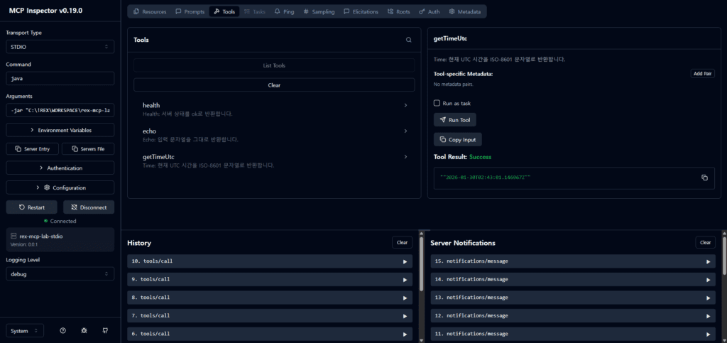Open the debugging guide bug icon
The height and width of the screenshot is (343, 727).
84,330
